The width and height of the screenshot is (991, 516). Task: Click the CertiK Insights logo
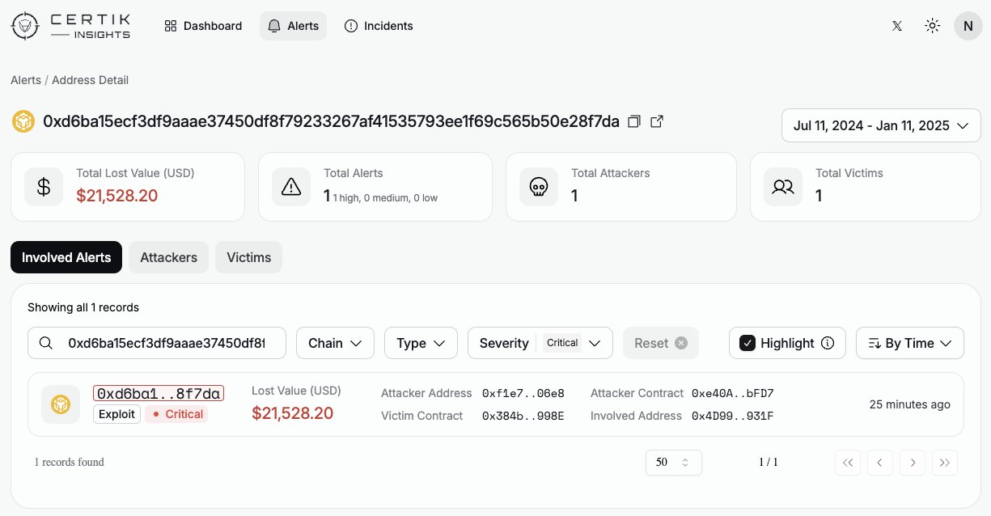point(70,26)
